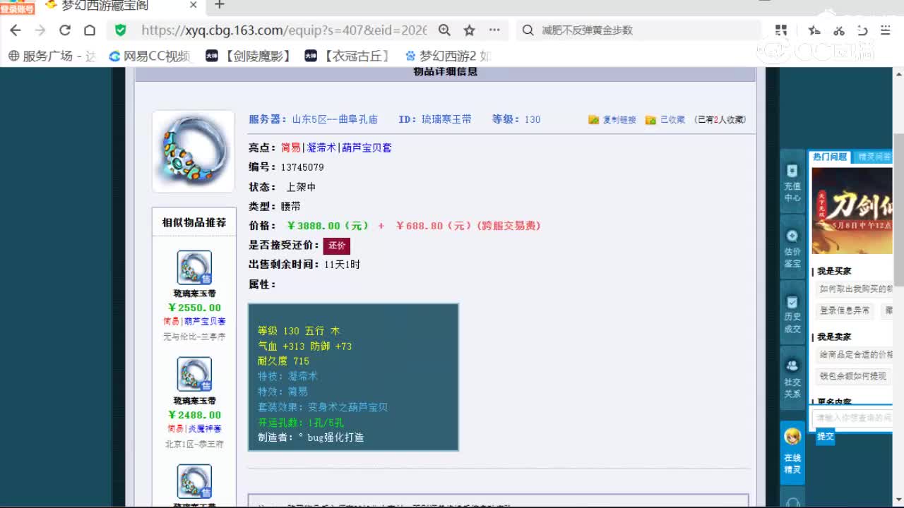Click the scissors screenshot tool
This screenshot has height=508, width=904.
coord(839,30)
